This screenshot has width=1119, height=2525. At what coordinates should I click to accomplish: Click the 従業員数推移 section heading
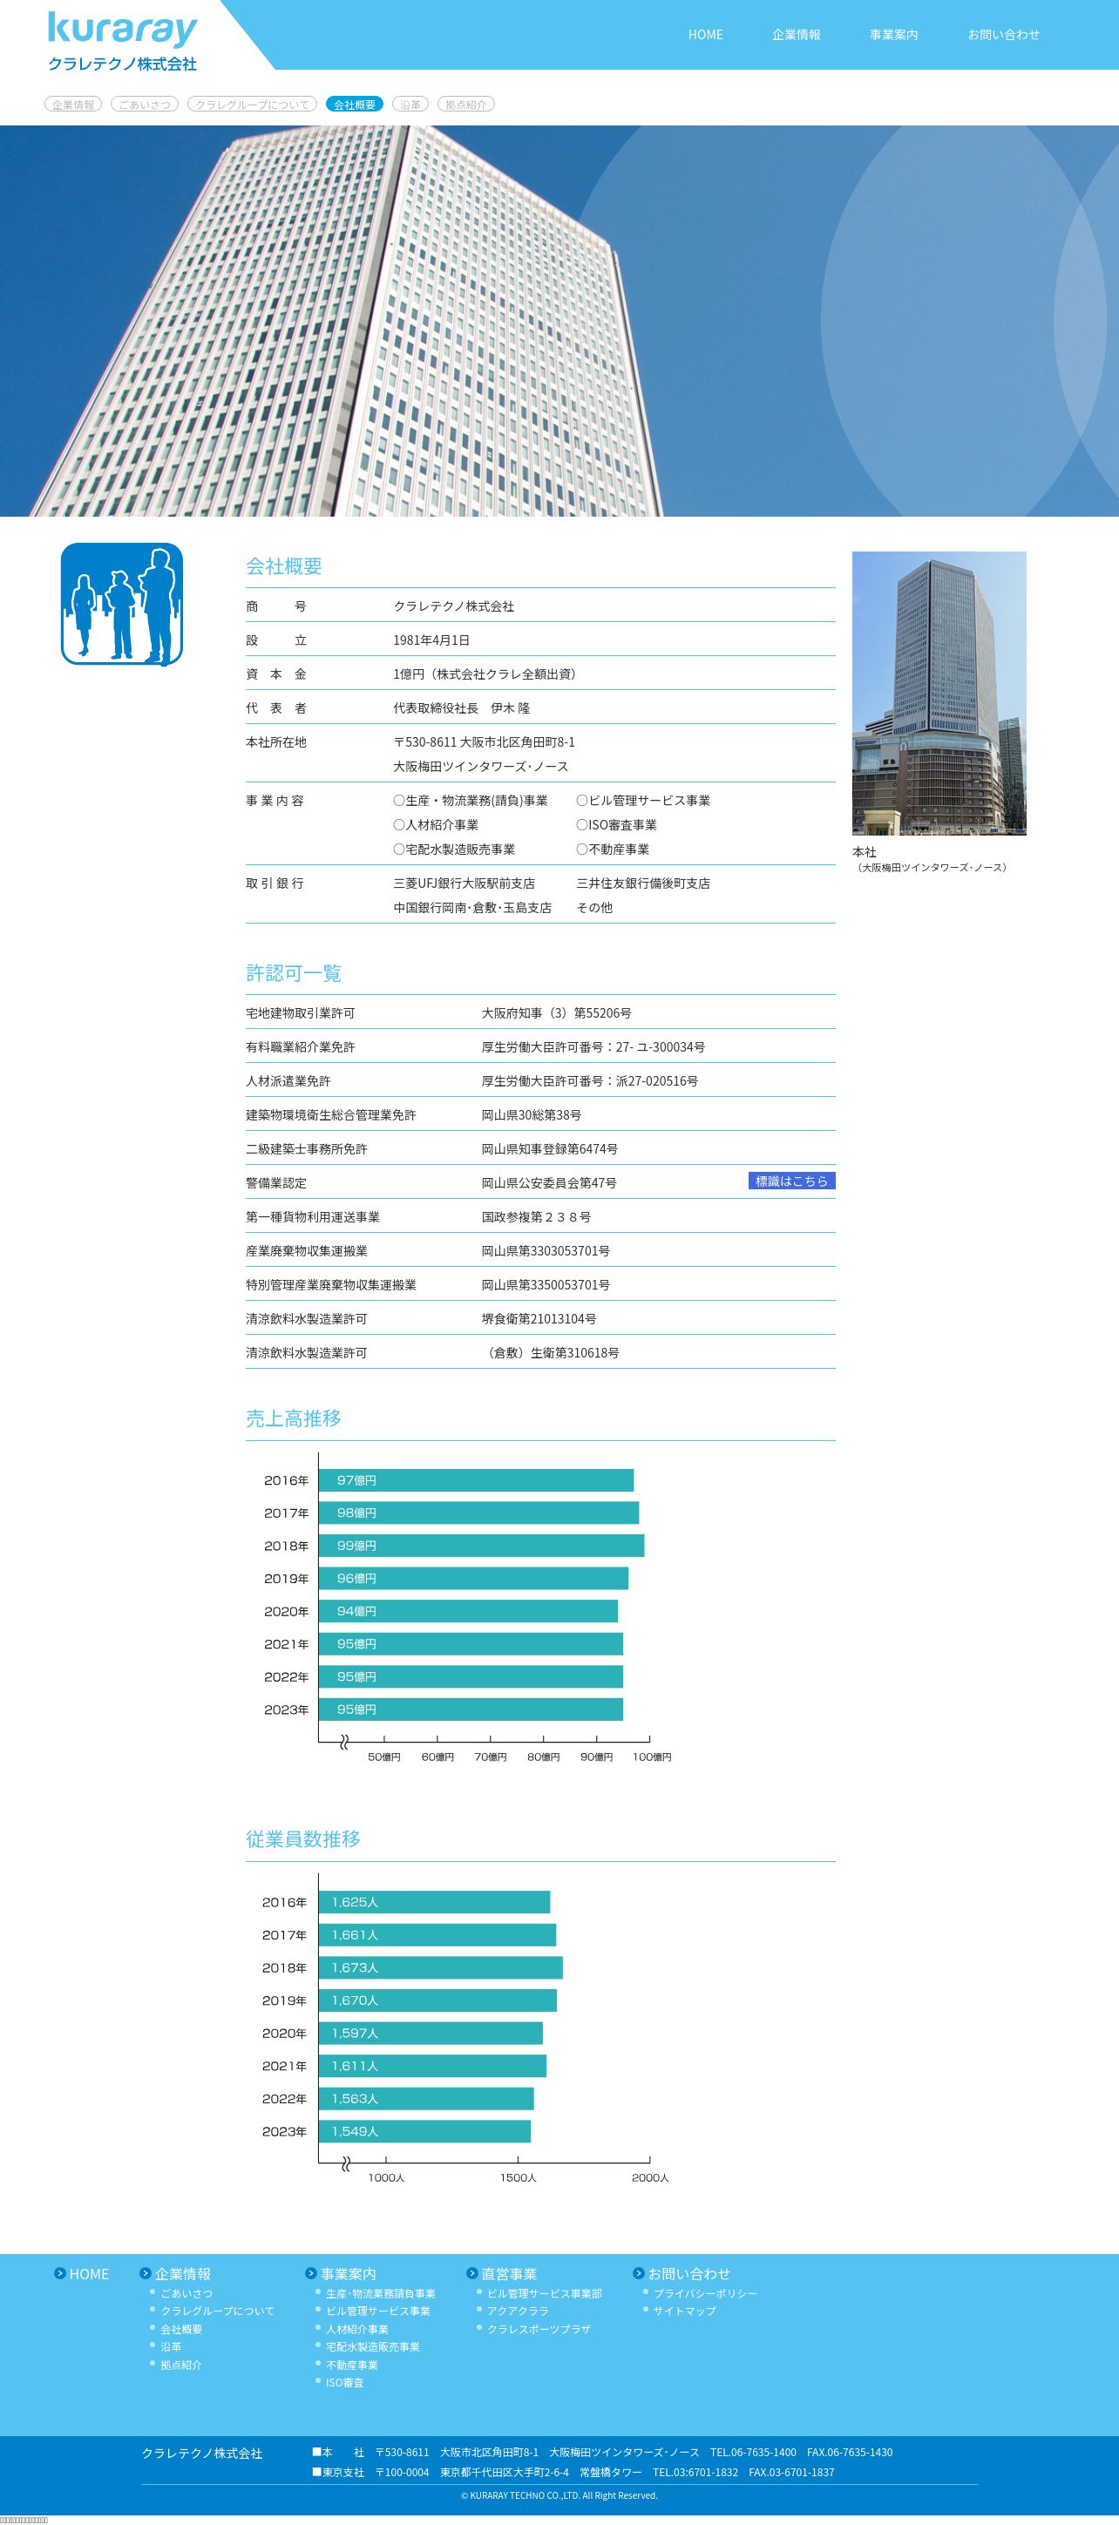point(303,1838)
